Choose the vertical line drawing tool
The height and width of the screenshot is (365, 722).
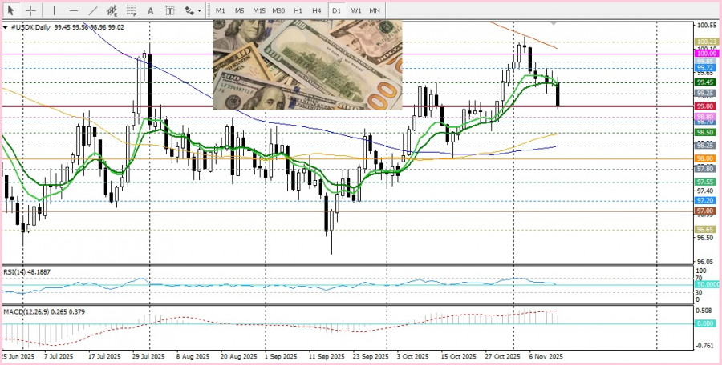(x=54, y=10)
